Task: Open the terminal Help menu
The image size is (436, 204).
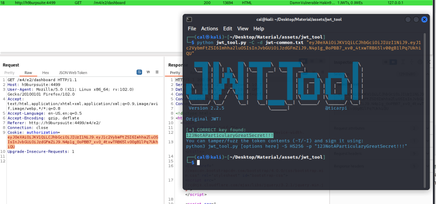Action: 258,28
